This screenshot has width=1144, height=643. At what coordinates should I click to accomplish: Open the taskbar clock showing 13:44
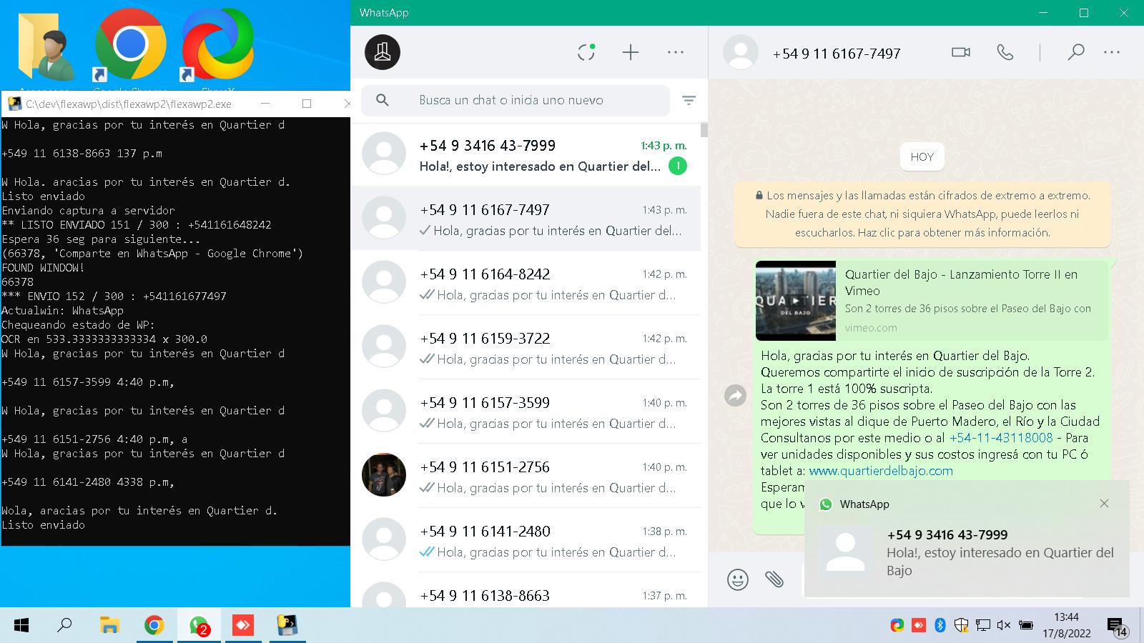point(1066,625)
